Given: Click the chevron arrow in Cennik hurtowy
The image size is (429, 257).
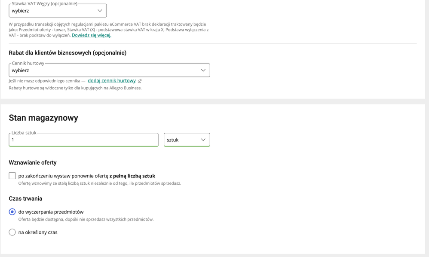Looking at the screenshot, I should coord(203,70).
